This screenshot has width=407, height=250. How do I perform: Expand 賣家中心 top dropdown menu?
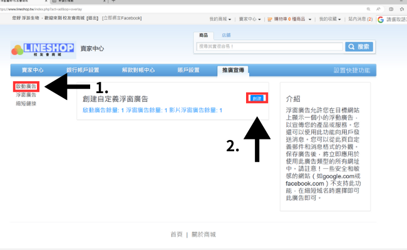(250, 19)
